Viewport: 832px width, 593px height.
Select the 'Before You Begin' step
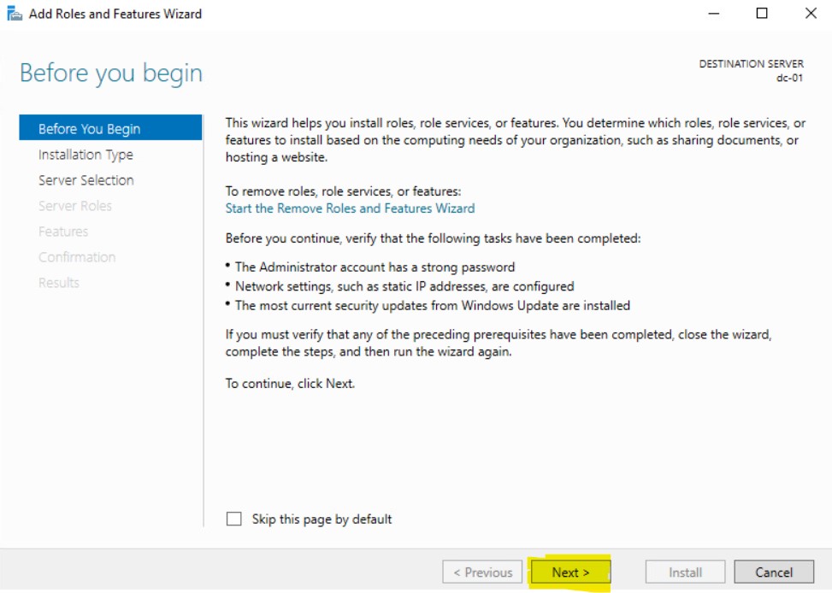89,129
